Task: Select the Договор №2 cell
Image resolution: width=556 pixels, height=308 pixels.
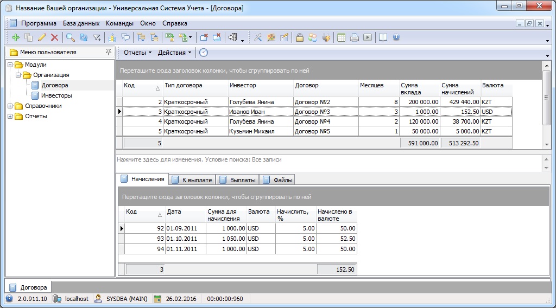Action: (x=326, y=102)
